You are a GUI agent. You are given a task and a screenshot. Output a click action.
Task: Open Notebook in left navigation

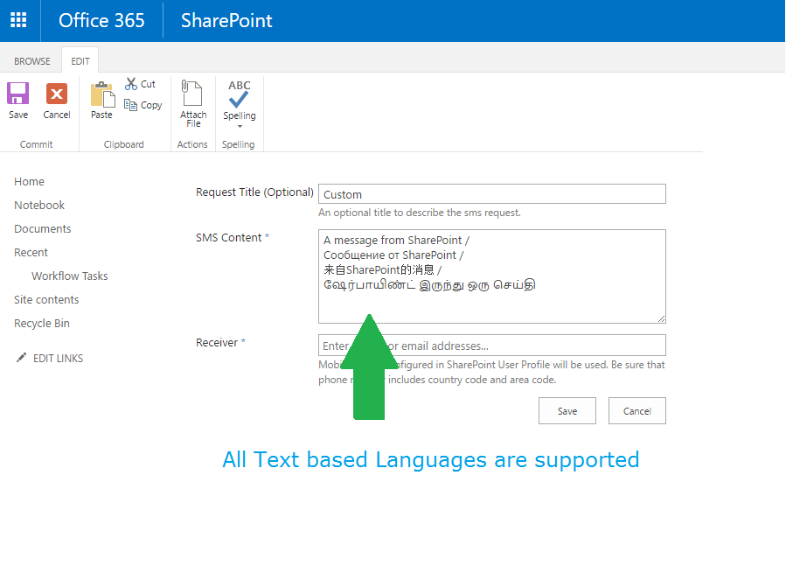pyautogui.click(x=39, y=206)
